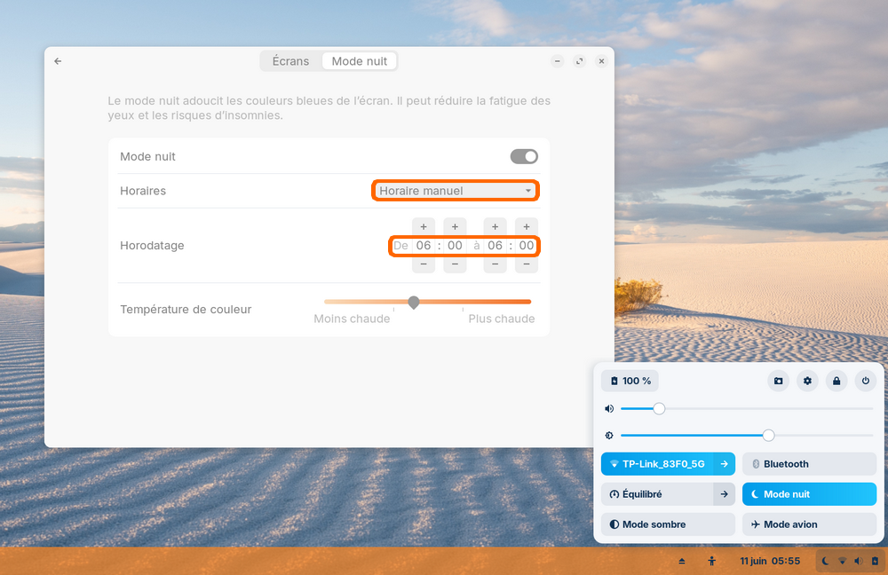Click the eject icon in bottom panel

point(682,561)
